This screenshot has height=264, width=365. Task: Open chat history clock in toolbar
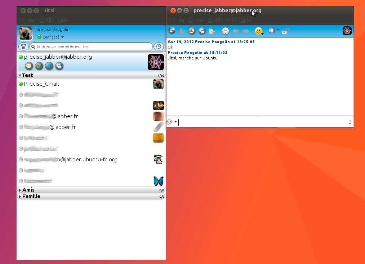(x=225, y=31)
